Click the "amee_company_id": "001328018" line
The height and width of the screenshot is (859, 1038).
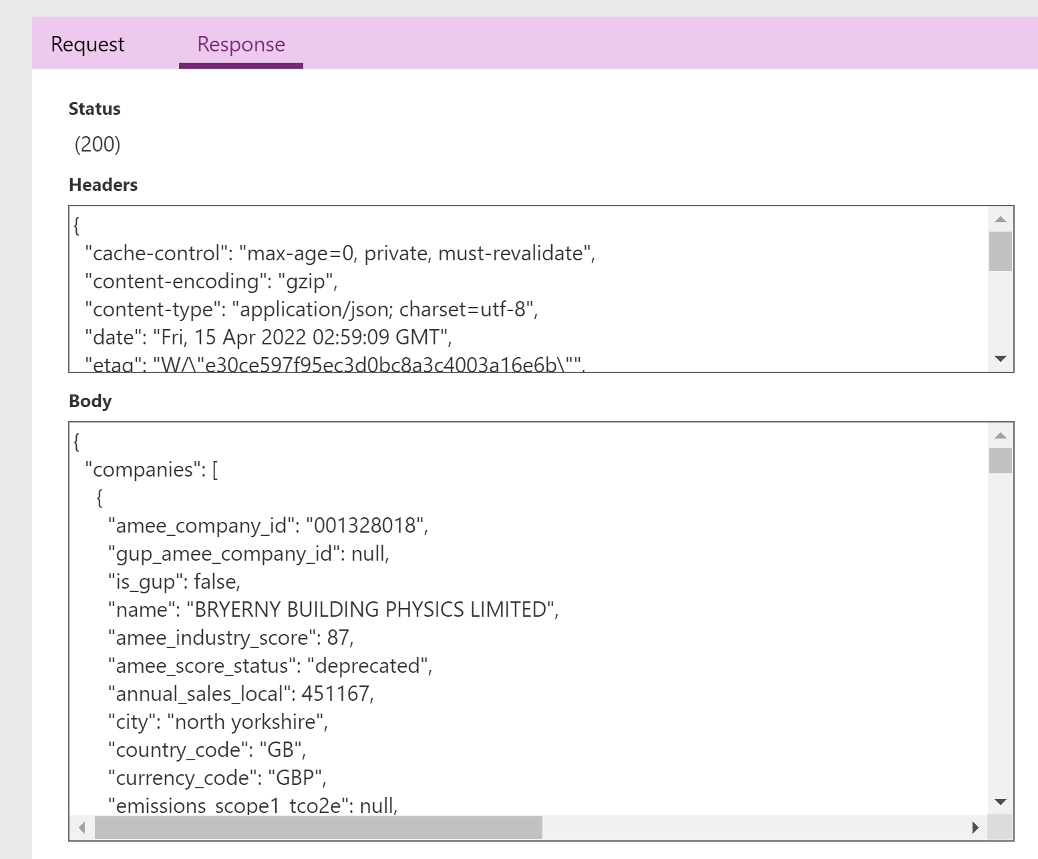pos(268,526)
